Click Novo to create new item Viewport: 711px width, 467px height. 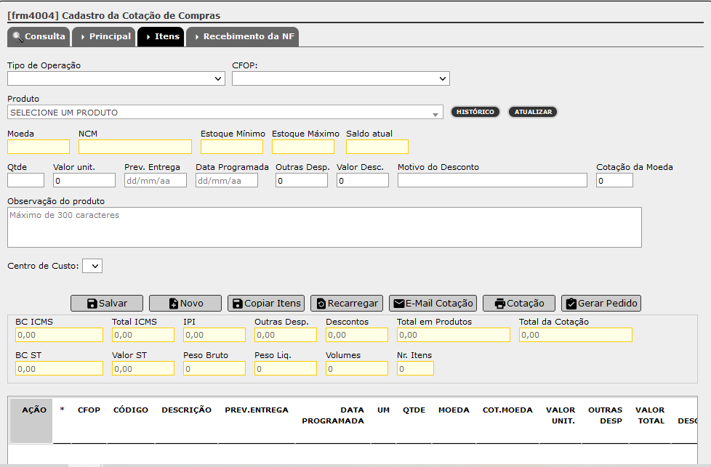pos(185,303)
